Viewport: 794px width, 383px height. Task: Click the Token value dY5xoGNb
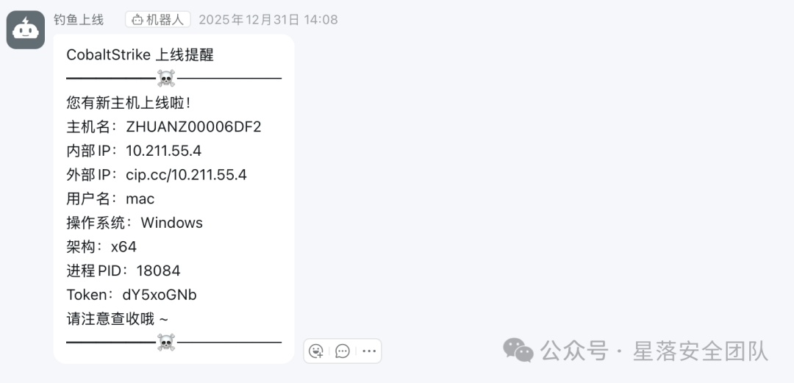[x=160, y=295]
